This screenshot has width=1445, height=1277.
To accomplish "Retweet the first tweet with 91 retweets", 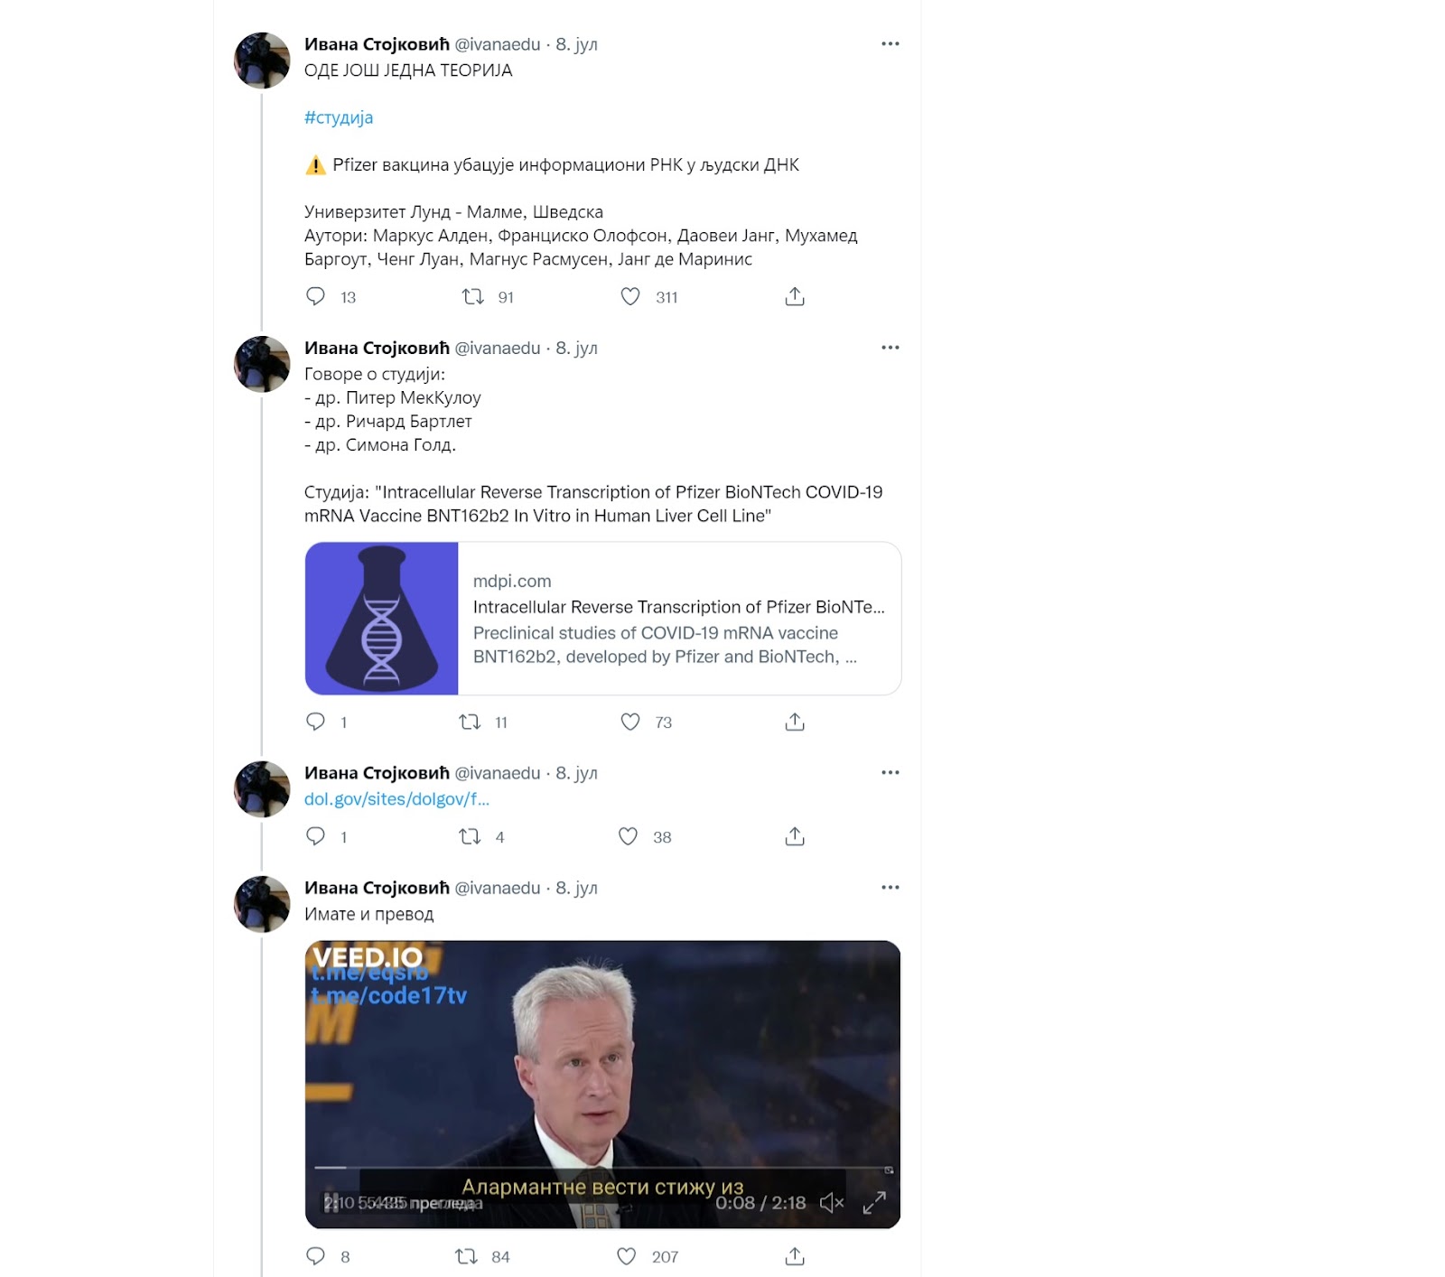I will [x=473, y=296].
